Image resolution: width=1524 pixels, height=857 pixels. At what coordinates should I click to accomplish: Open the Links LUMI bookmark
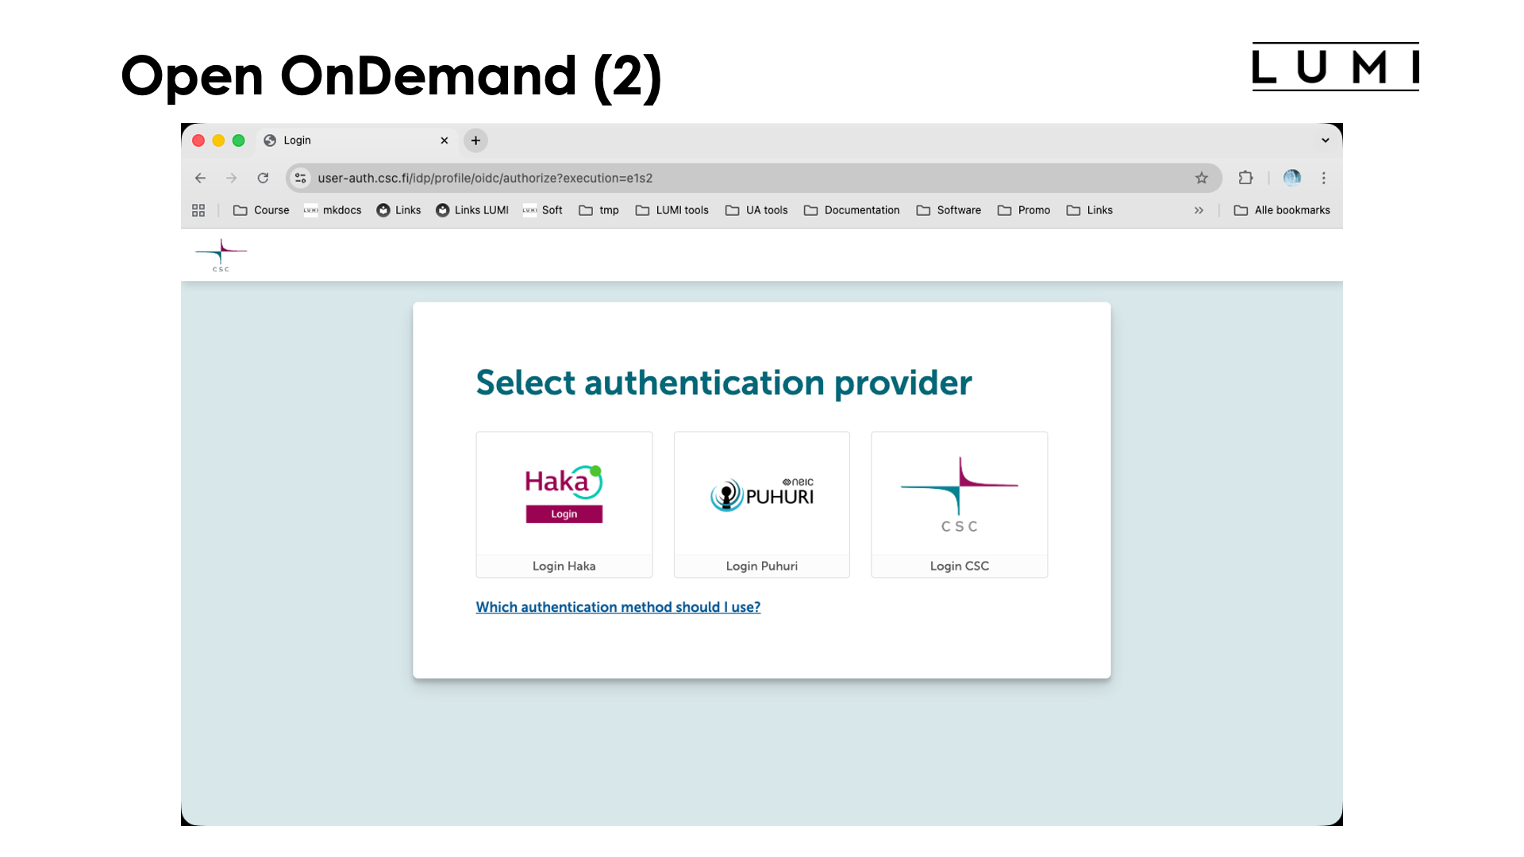click(x=472, y=210)
